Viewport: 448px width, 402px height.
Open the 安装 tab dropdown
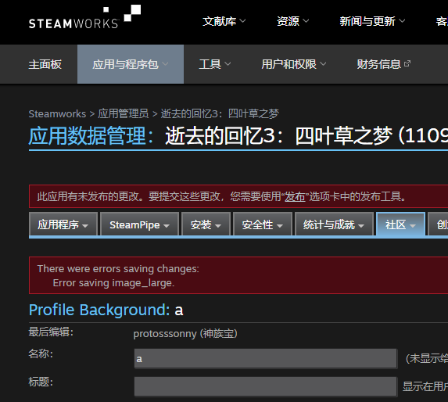(206, 224)
